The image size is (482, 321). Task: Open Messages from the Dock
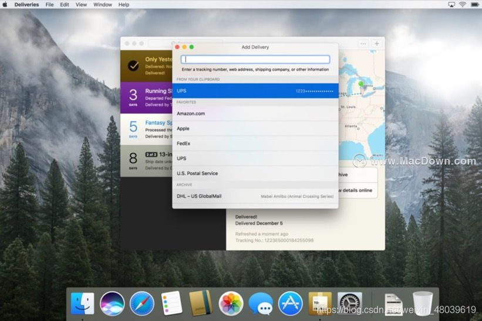[x=261, y=303]
